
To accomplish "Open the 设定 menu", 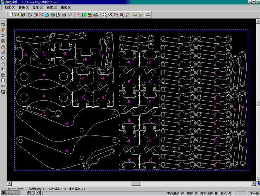I will point(52,7).
